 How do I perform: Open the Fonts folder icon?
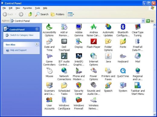(123, 41)
